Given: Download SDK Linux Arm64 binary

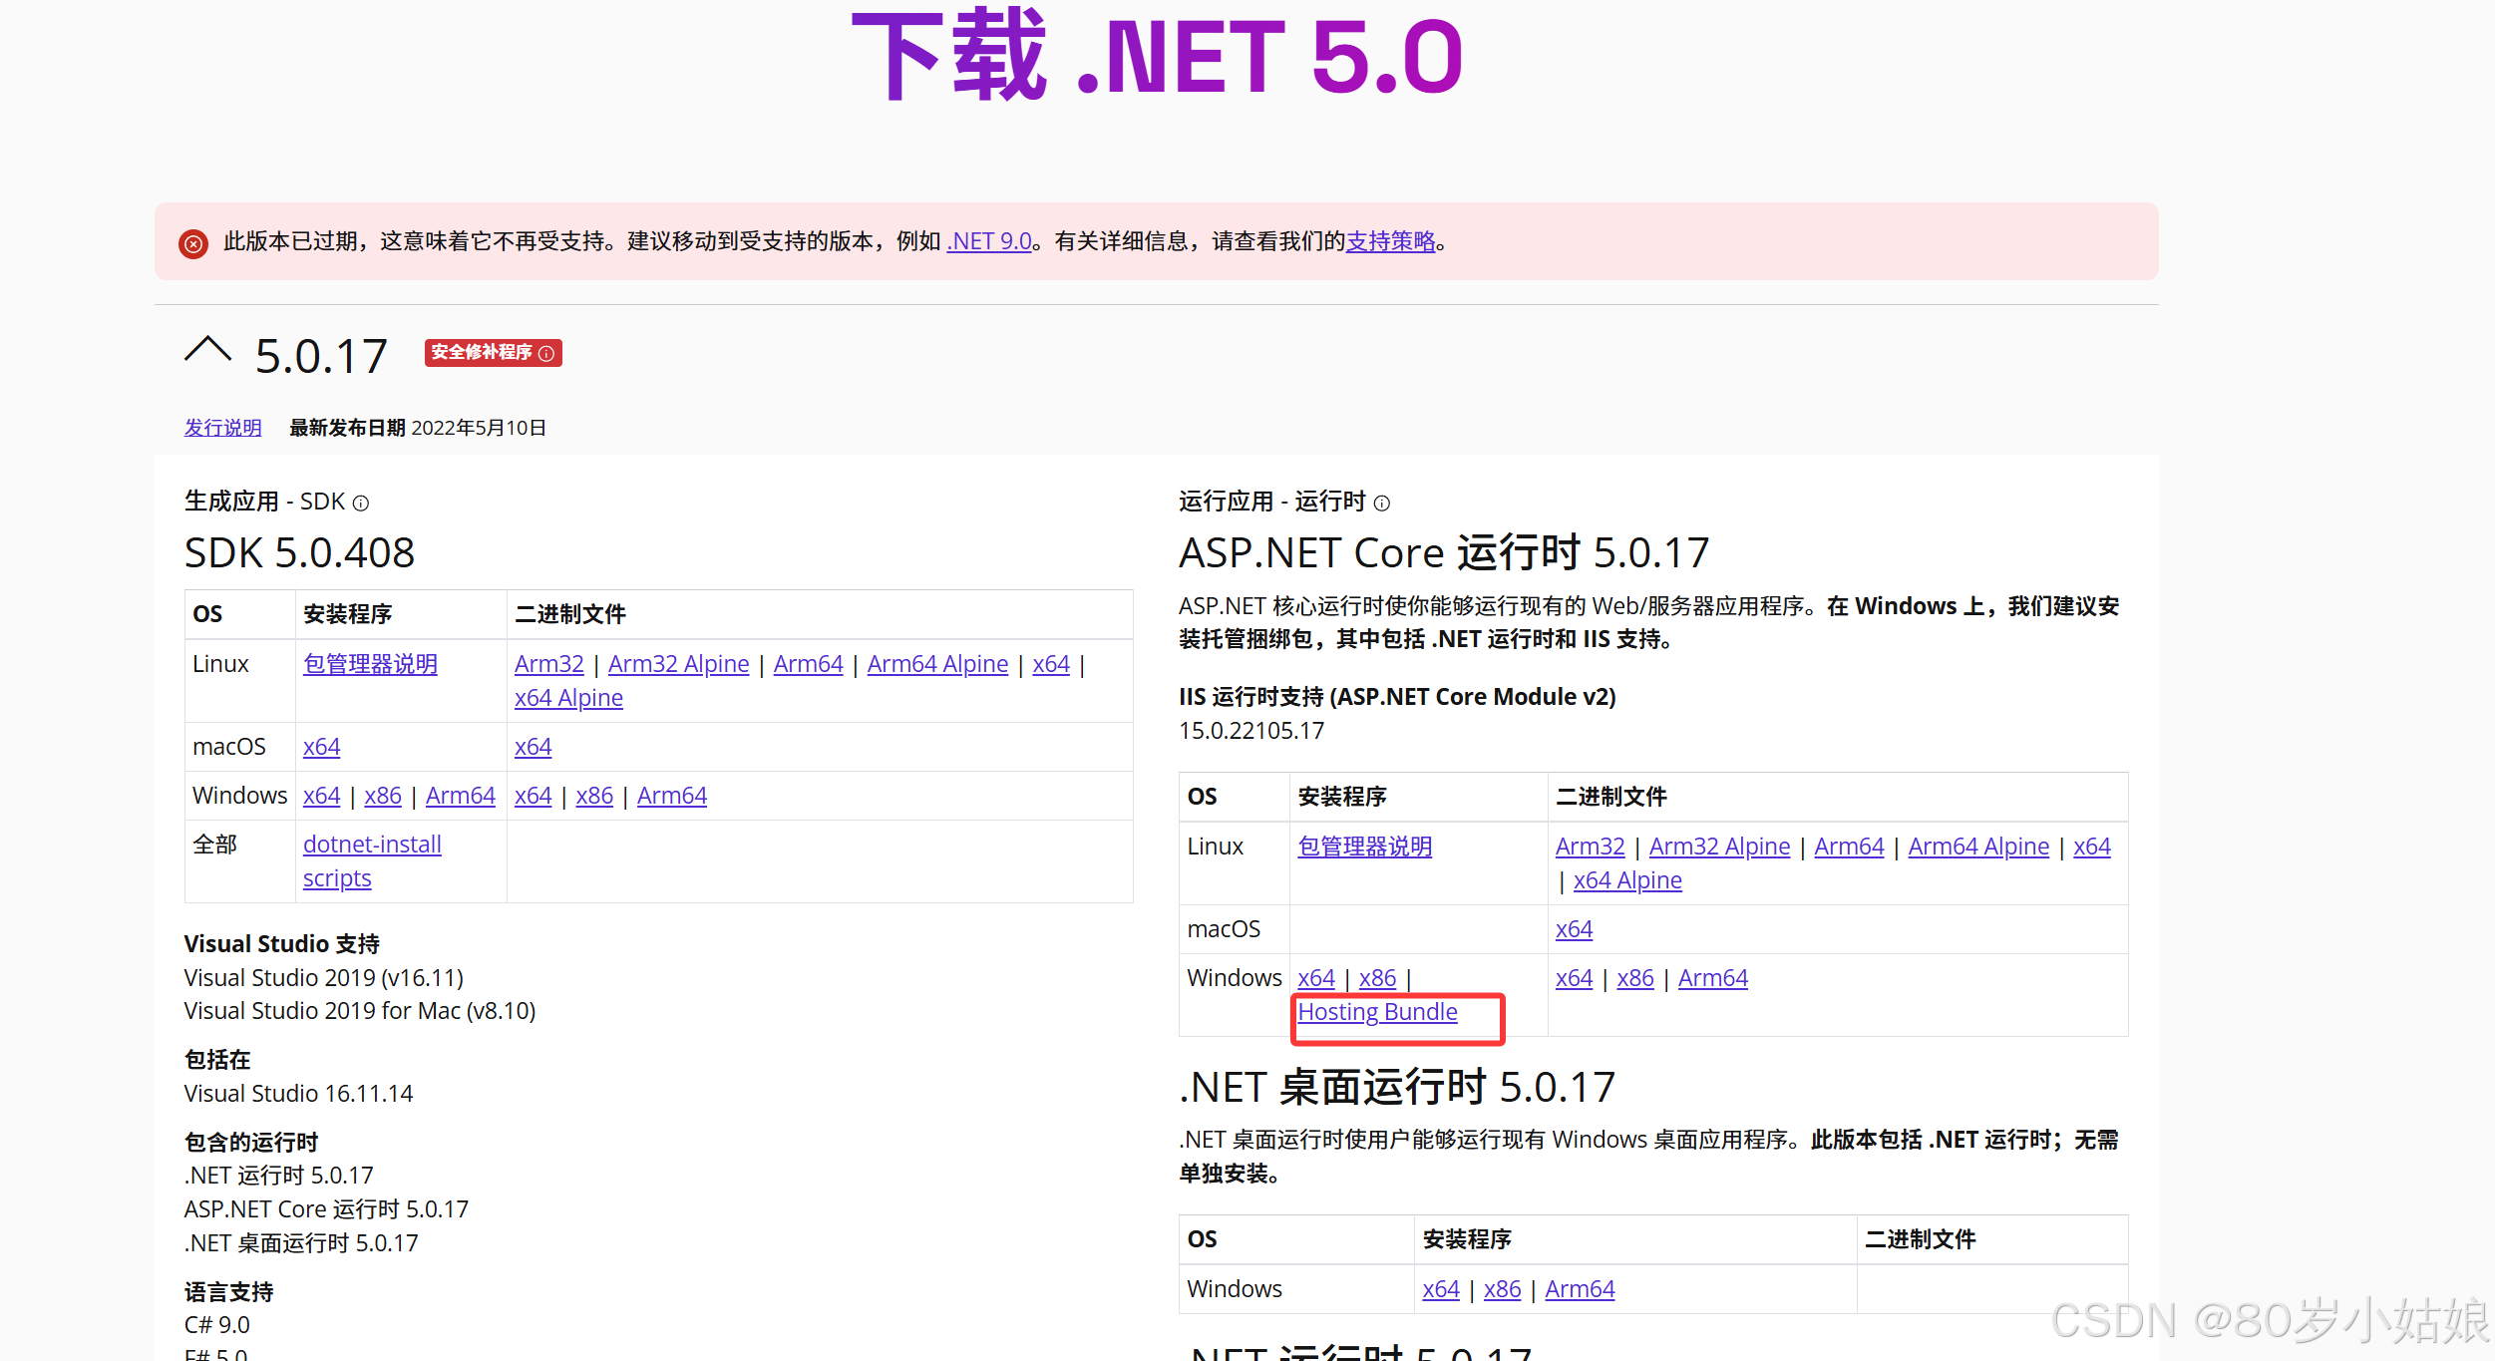Looking at the screenshot, I should point(808,664).
